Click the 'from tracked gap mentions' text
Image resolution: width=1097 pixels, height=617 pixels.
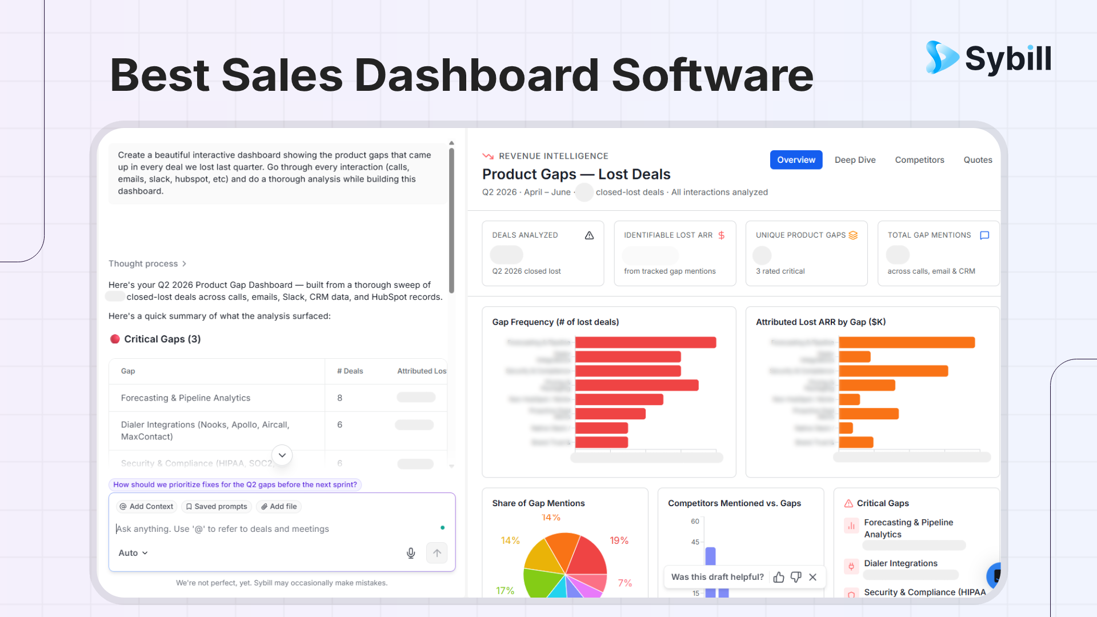[670, 271]
